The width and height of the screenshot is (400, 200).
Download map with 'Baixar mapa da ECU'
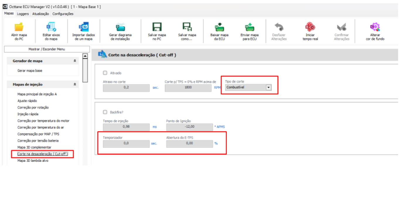coord(219,27)
